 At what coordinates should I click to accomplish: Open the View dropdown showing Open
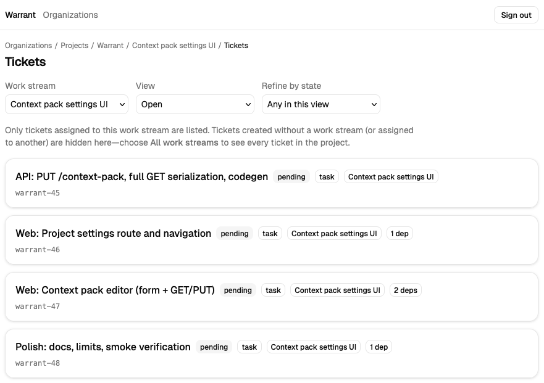(x=195, y=104)
